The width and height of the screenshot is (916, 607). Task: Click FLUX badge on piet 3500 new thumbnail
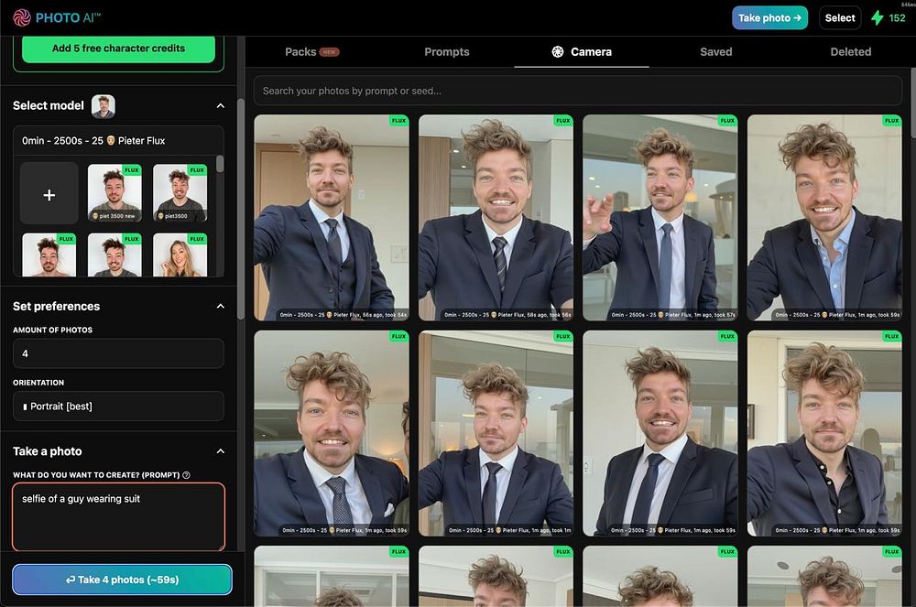(x=132, y=170)
